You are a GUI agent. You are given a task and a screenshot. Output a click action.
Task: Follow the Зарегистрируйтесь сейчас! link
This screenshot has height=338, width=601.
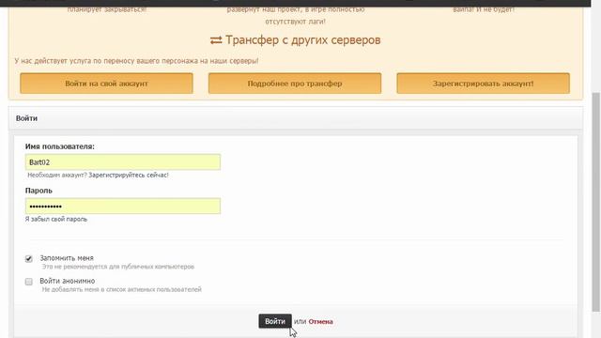click(129, 176)
